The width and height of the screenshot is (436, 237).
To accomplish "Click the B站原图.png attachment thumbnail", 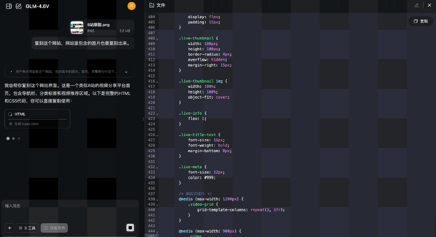I will pyautogui.click(x=77, y=27).
